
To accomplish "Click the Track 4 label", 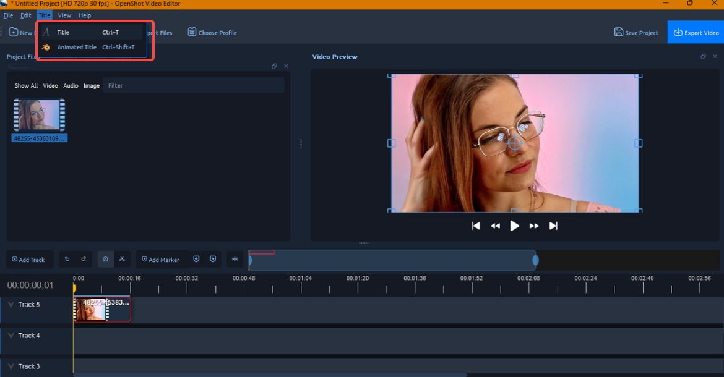I will coord(28,336).
